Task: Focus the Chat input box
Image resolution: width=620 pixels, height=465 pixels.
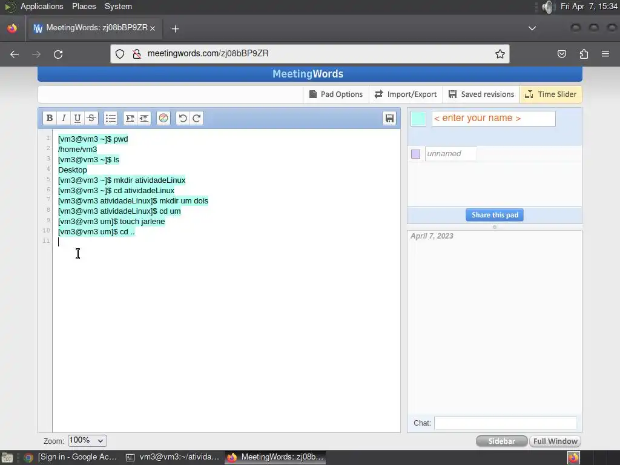Action: coord(506,423)
